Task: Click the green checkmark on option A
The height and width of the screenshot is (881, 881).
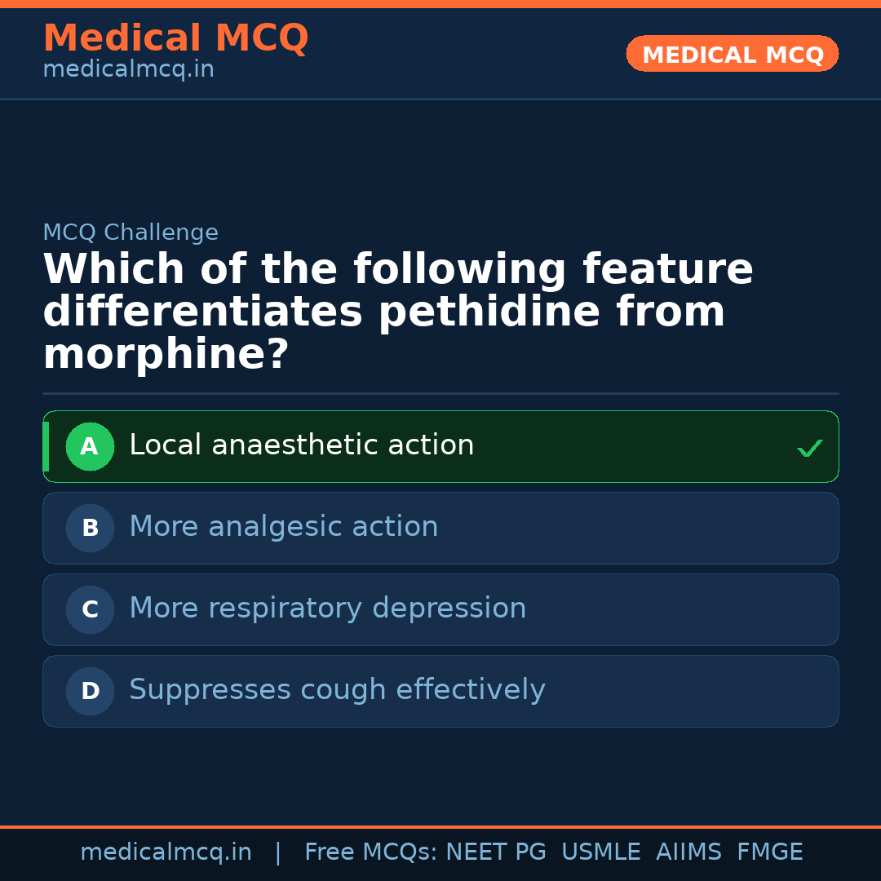Action: click(x=809, y=448)
